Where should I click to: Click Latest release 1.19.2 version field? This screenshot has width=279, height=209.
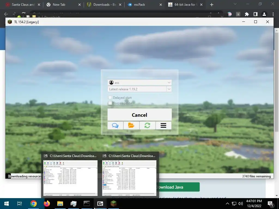137,89
